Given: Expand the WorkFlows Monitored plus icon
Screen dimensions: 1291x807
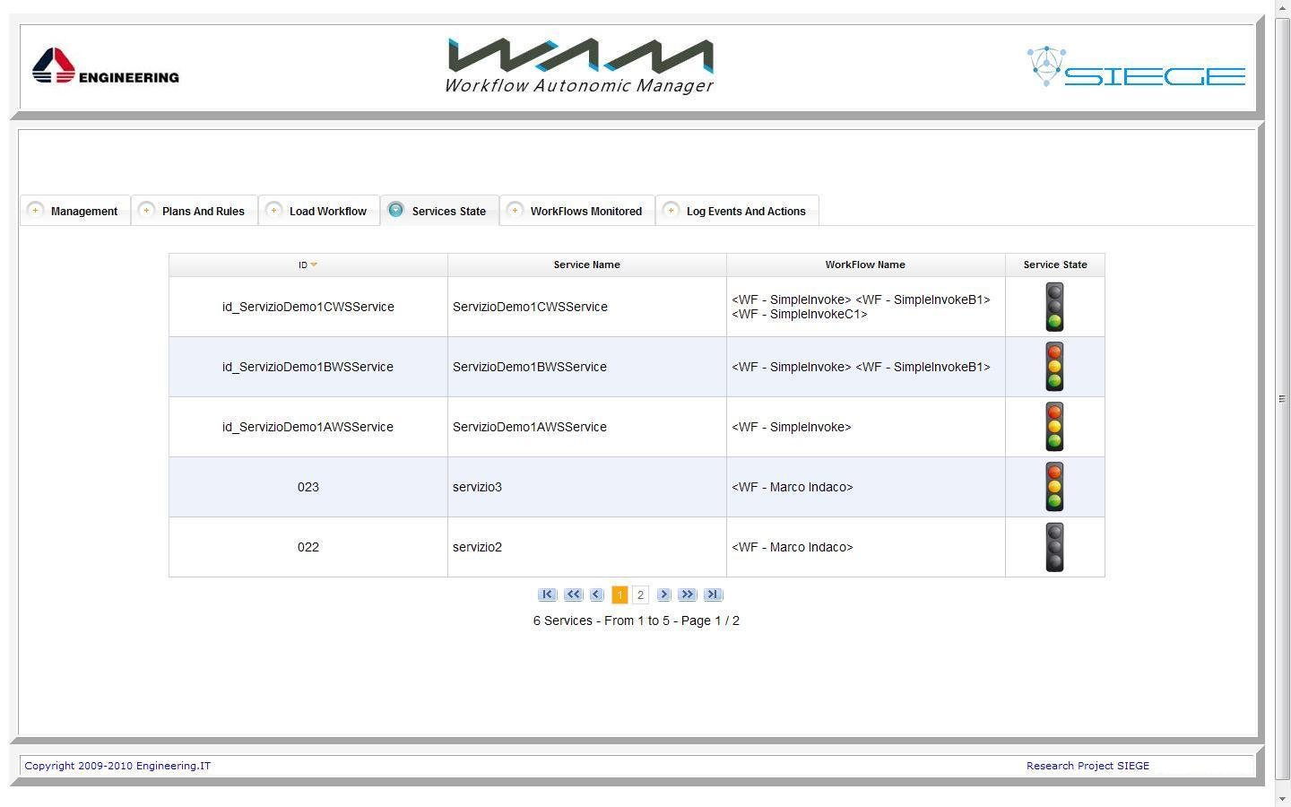Looking at the screenshot, I should 516,210.
